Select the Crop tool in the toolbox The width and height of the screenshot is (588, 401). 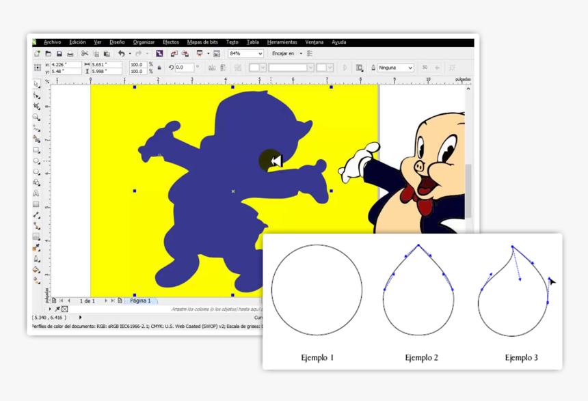[x=36, y=106]
